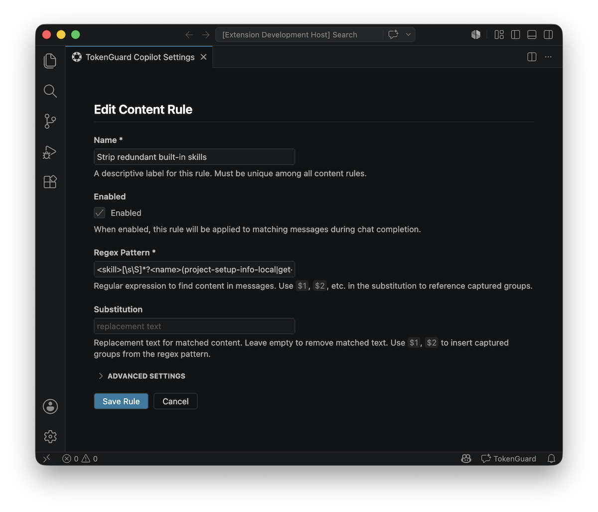Click the Copilot status icon in status bar
Image resolution: width=598 pixels, height=512 pixels.
coord(466,459)
